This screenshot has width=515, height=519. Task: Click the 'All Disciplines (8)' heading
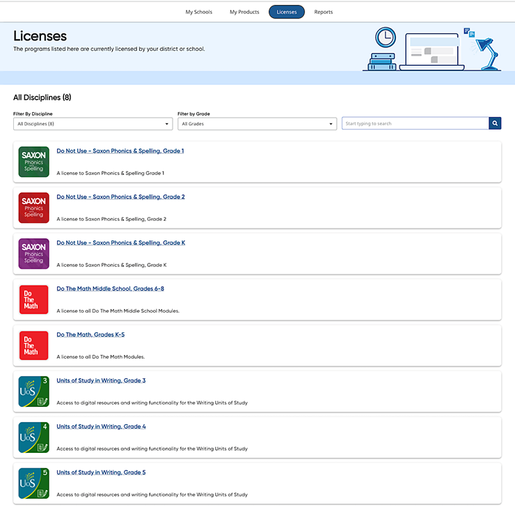(x=42, y=98)
